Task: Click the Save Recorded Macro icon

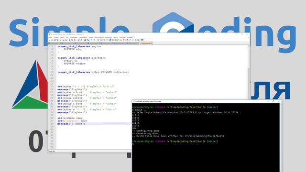Action: click(138, 40)
